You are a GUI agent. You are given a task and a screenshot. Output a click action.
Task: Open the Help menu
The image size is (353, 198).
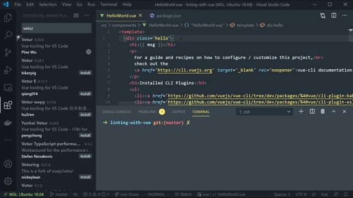coord(127,4)
